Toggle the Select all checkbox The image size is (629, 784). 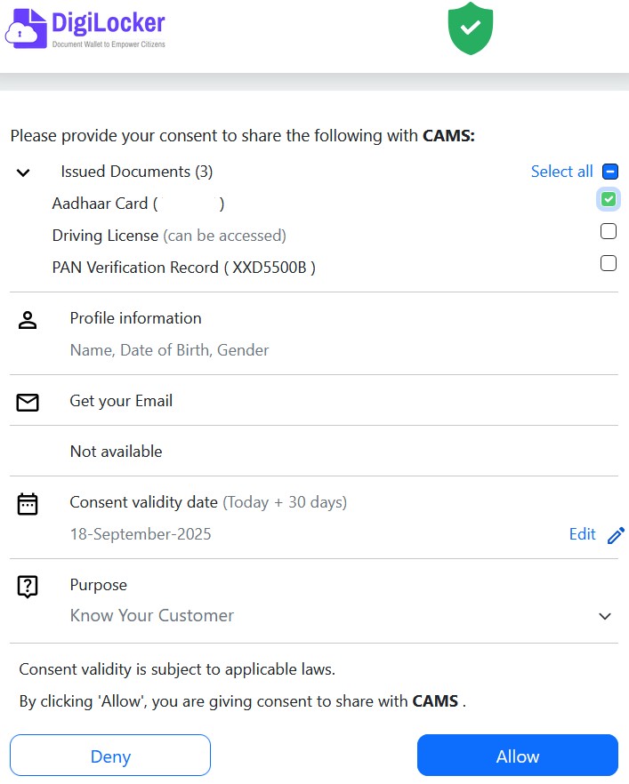pos(609,172)
